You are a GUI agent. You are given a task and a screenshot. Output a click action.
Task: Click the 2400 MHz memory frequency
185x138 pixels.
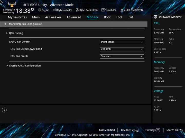coord(159,72)
